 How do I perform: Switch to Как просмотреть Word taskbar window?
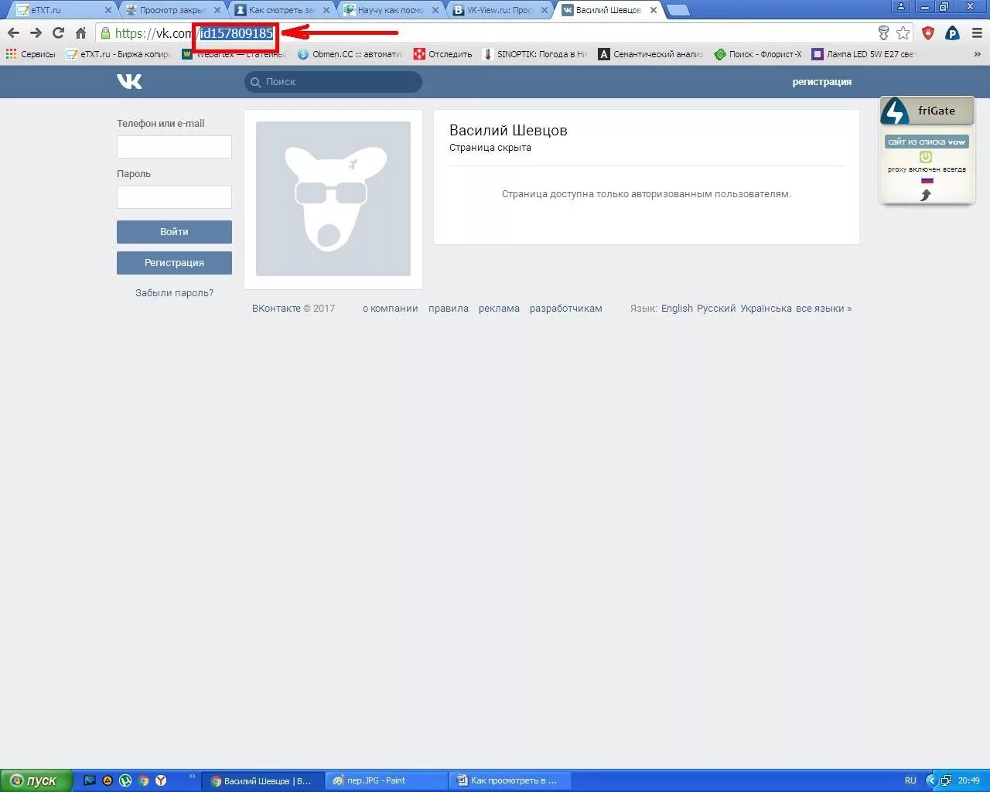click(512, 780)
